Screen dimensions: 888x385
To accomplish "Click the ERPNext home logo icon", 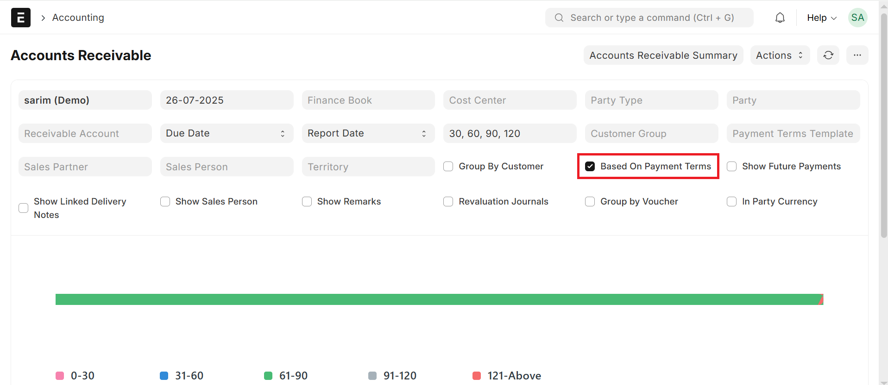I will [21, 18].
